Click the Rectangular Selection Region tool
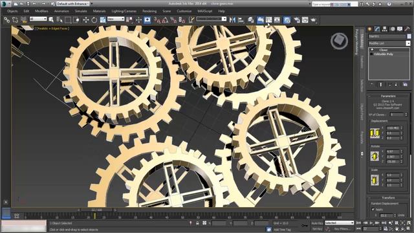 tap(68, 20)
